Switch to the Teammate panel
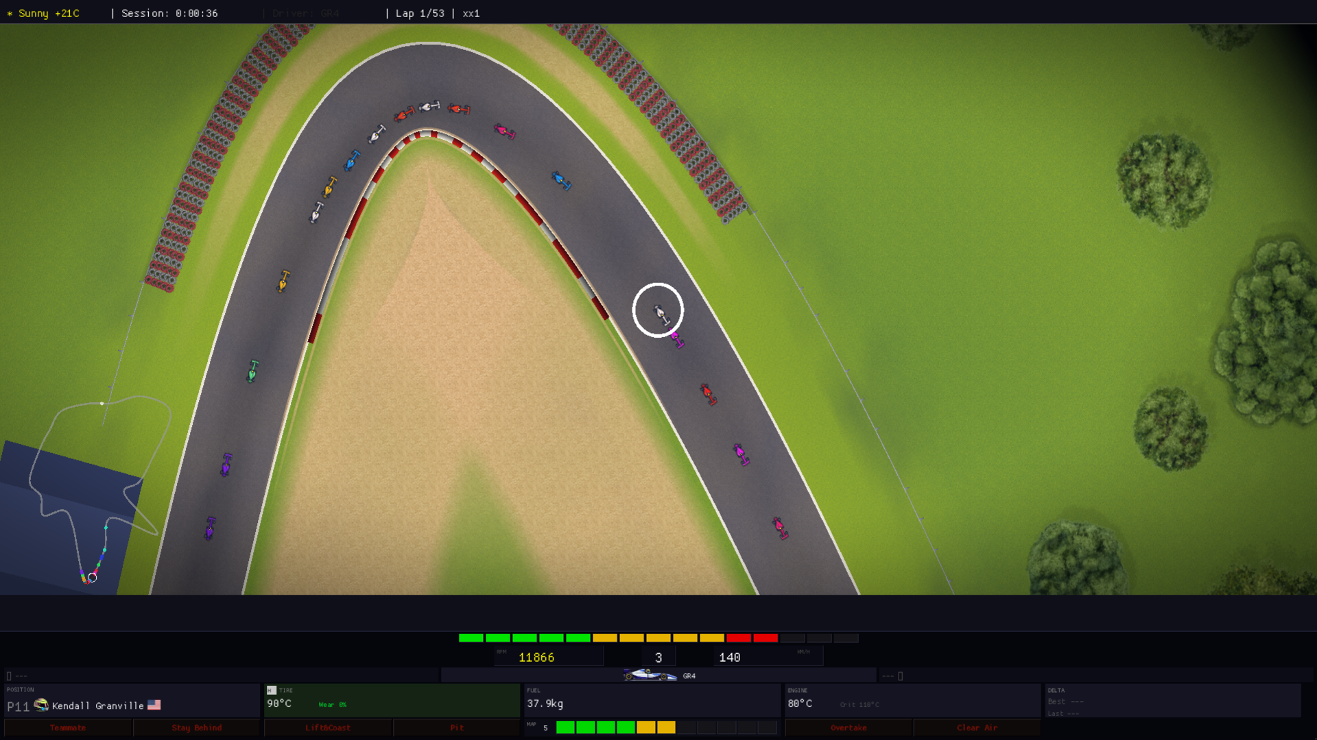The height and width of the screenshot is (740, 1317). (x=67, y=728)
